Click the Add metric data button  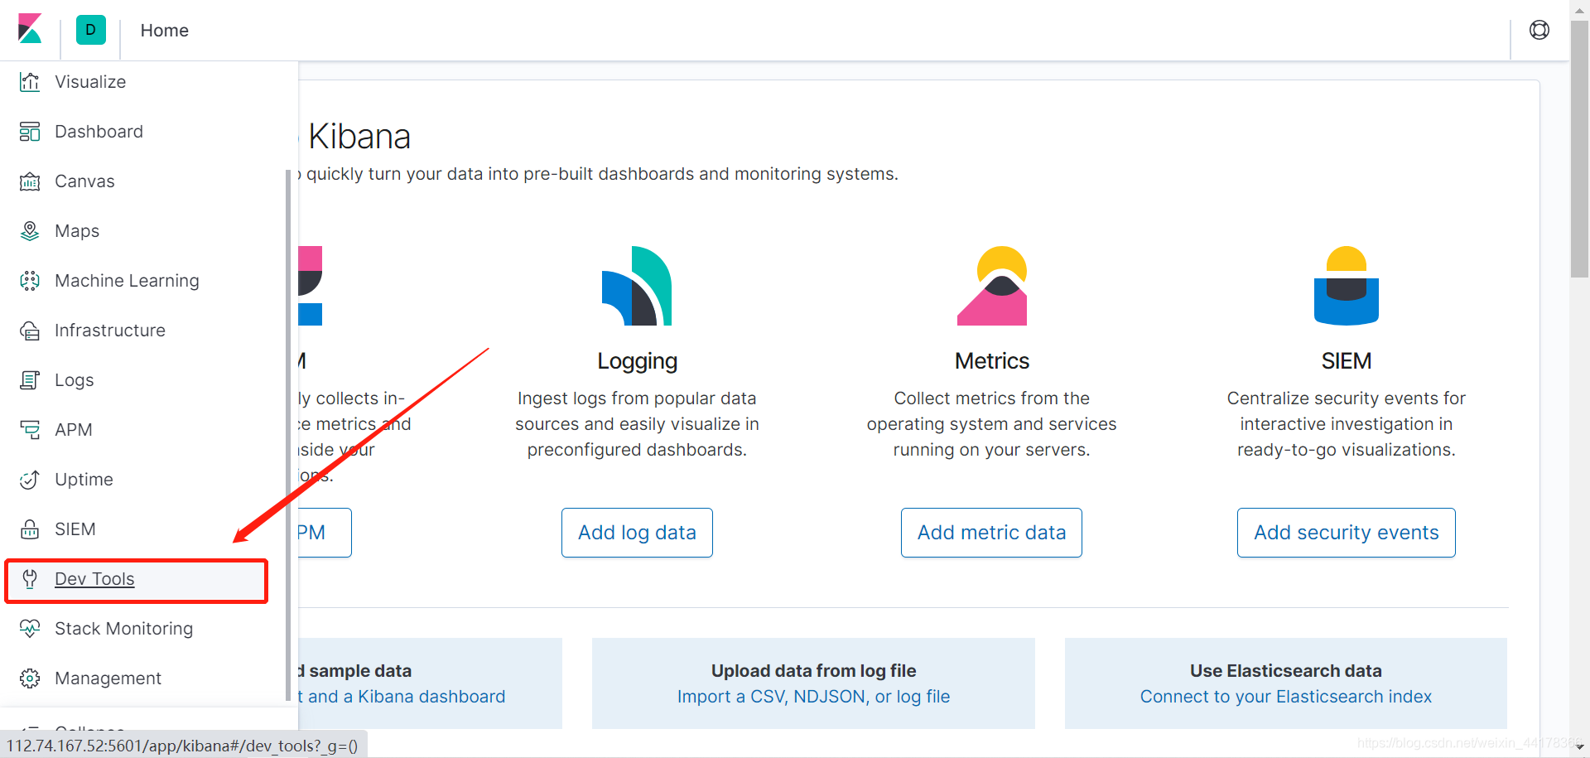(x=991, y=533)
